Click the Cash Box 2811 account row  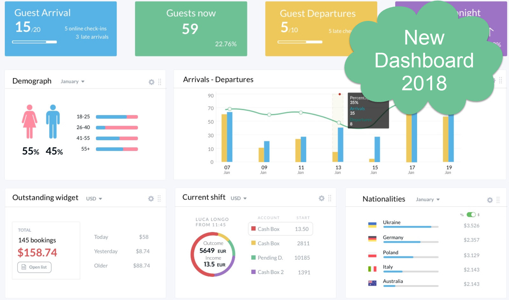pos(280,243)
